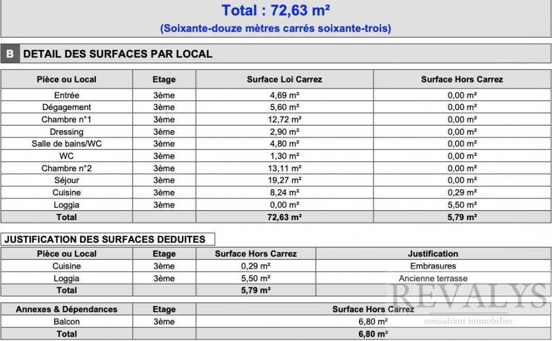
Task: Select the "Surface Loi Carrez" column header
Action: [x=284, y=79]
